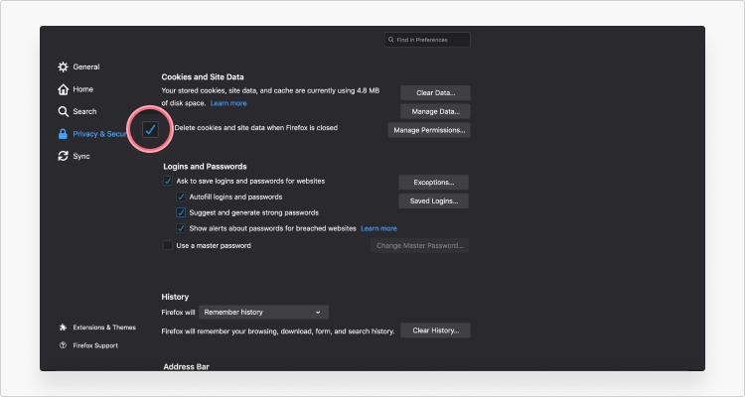Click the General gear icon
Image resolution: width=745 pixels, height=397 pixels.
click(63, 66)
